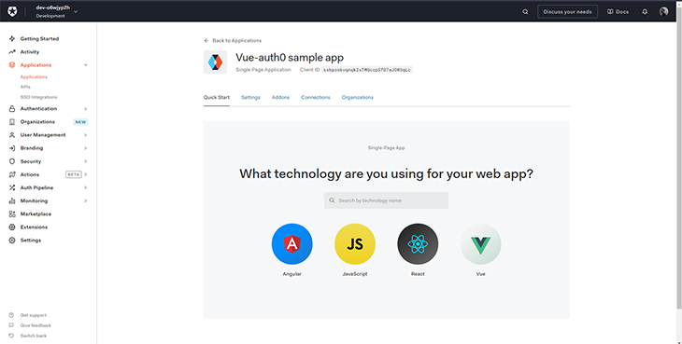Screen dimensions: 682x344
Task: Click the Authentication lock icon
Action: 12,109
